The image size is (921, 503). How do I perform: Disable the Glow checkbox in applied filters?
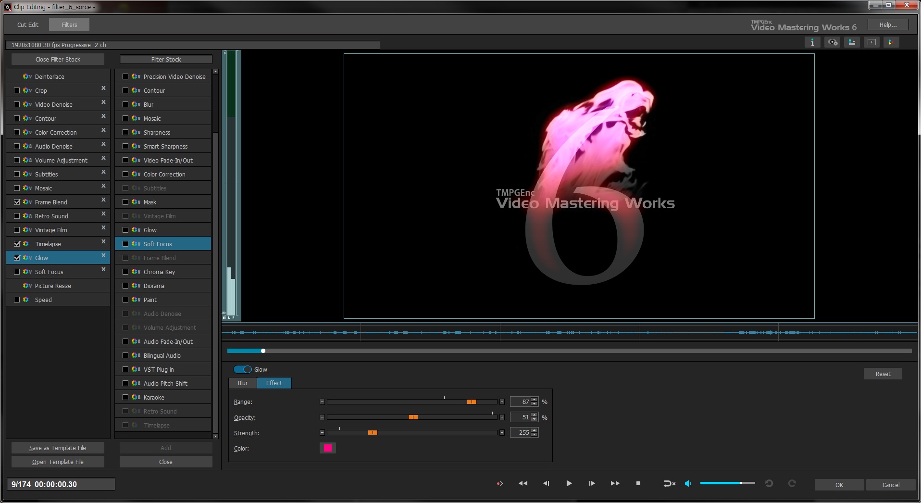[x=17, y=258]
